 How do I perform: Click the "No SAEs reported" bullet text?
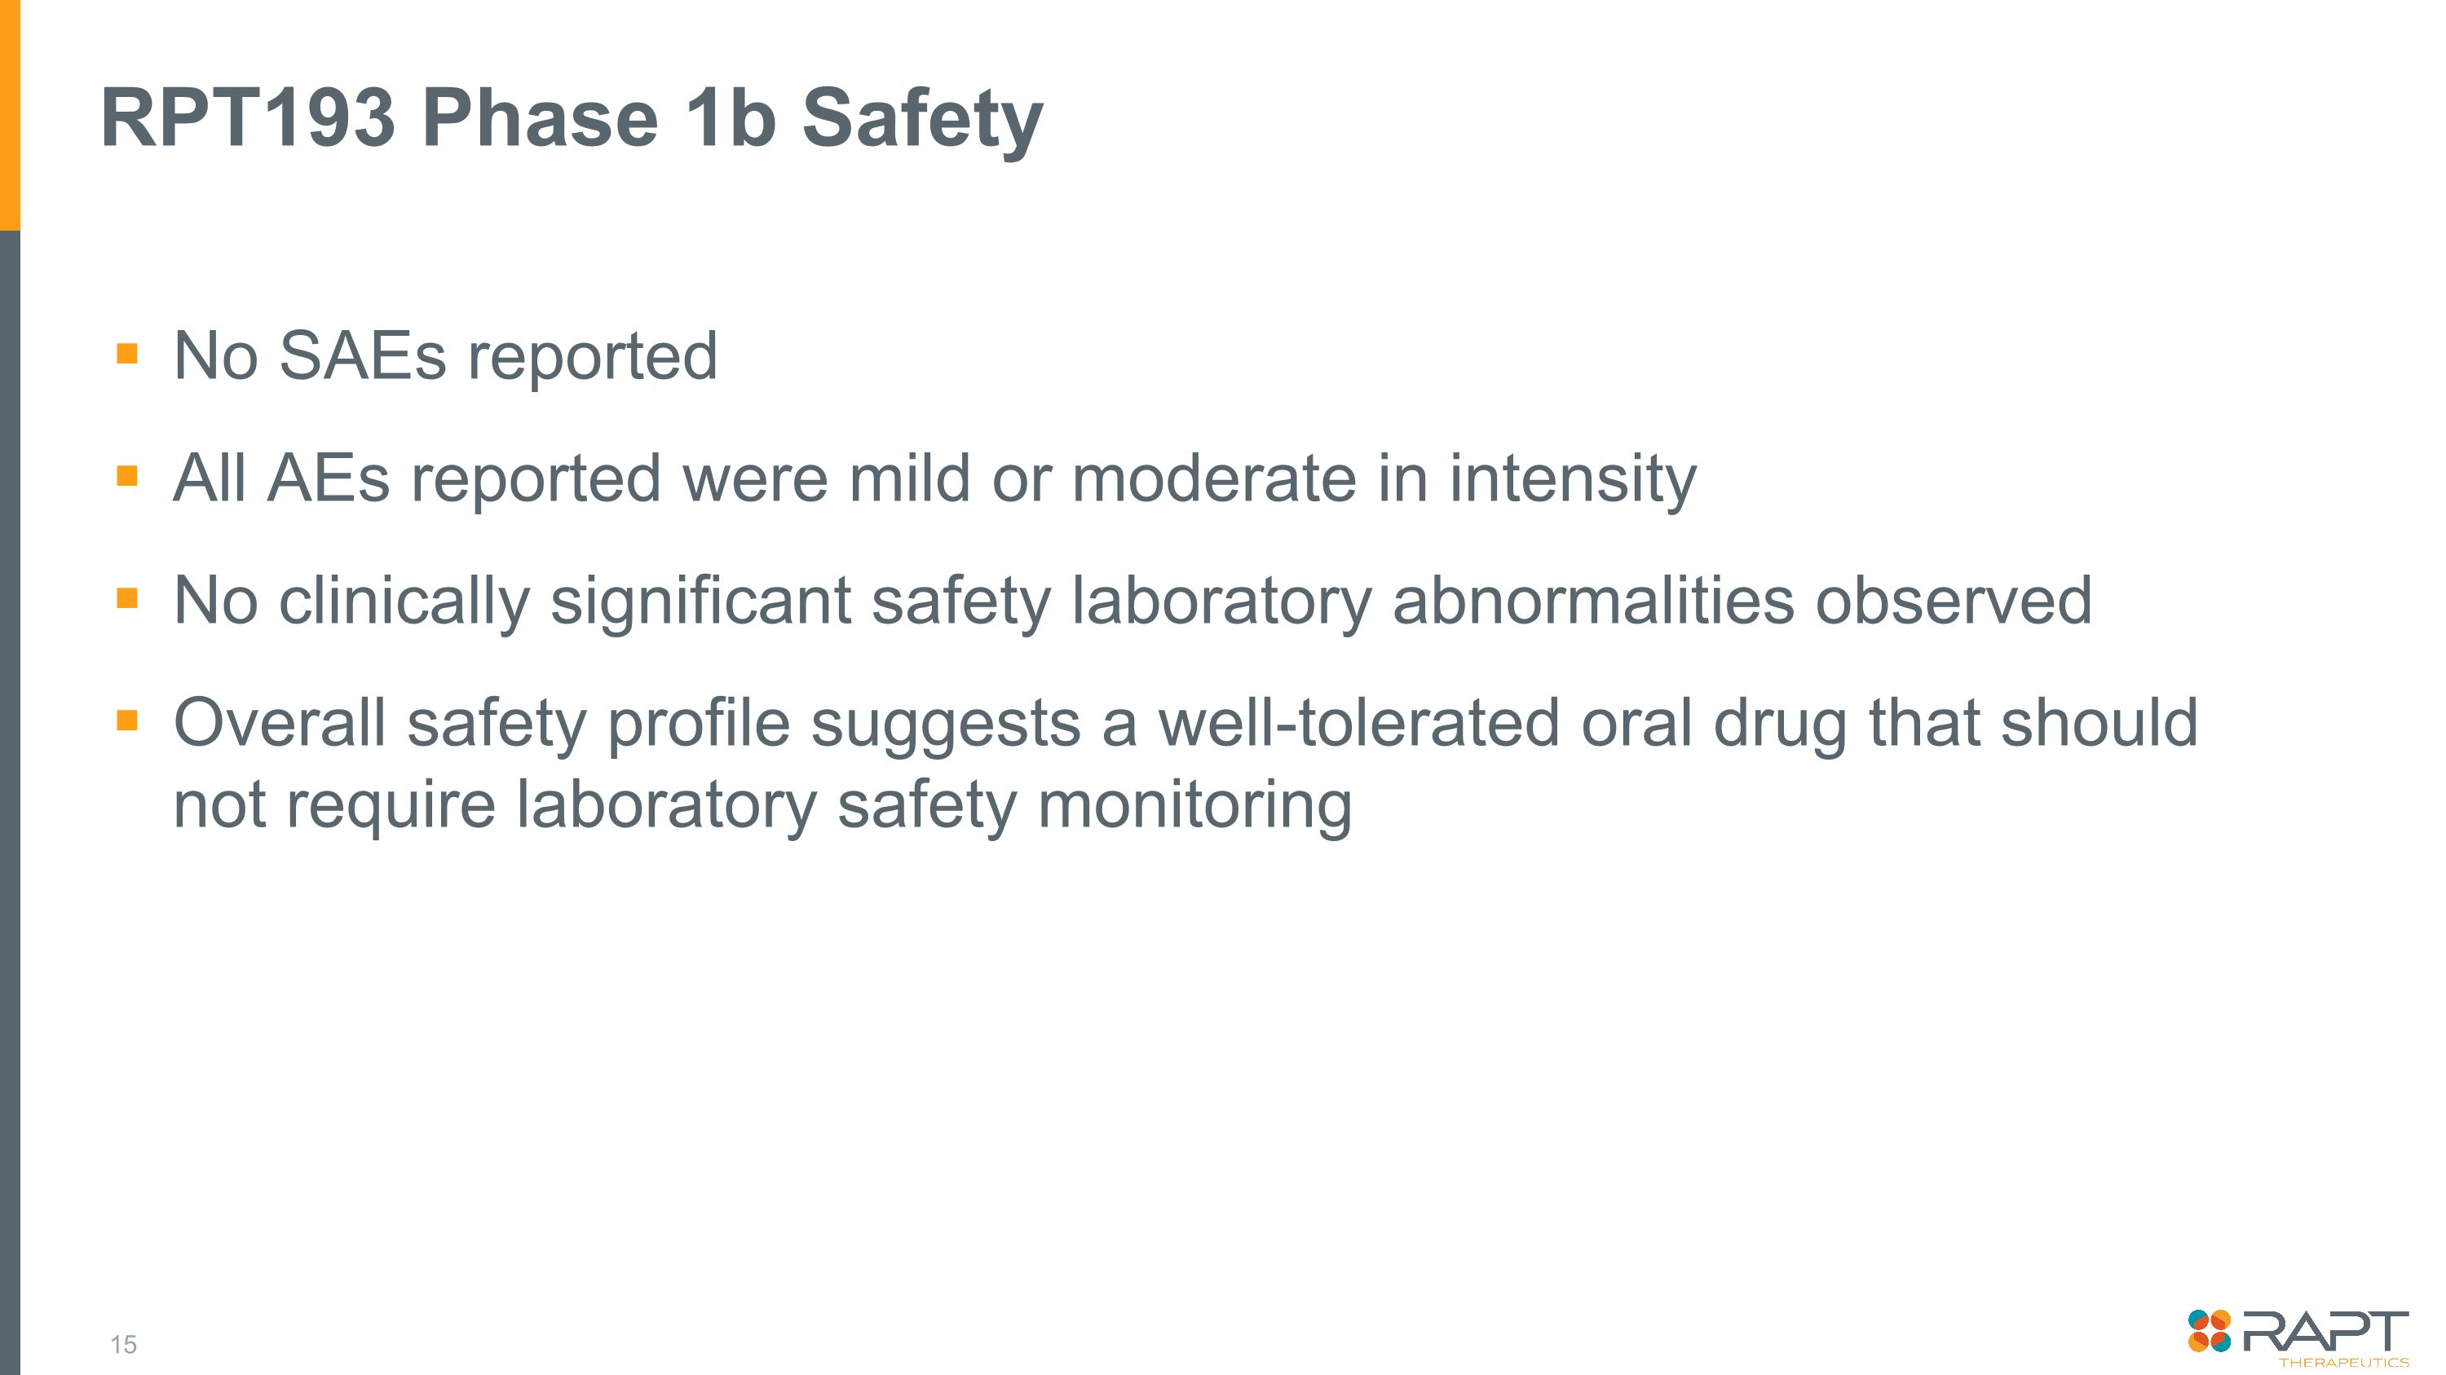[x=445, y=356]
